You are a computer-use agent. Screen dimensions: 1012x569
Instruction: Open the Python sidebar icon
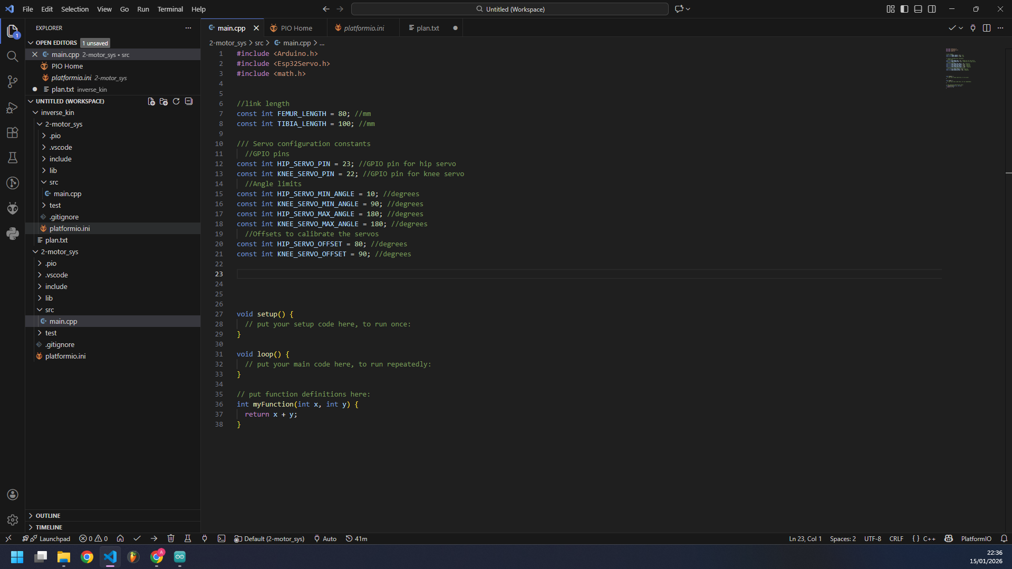[13, 234]
